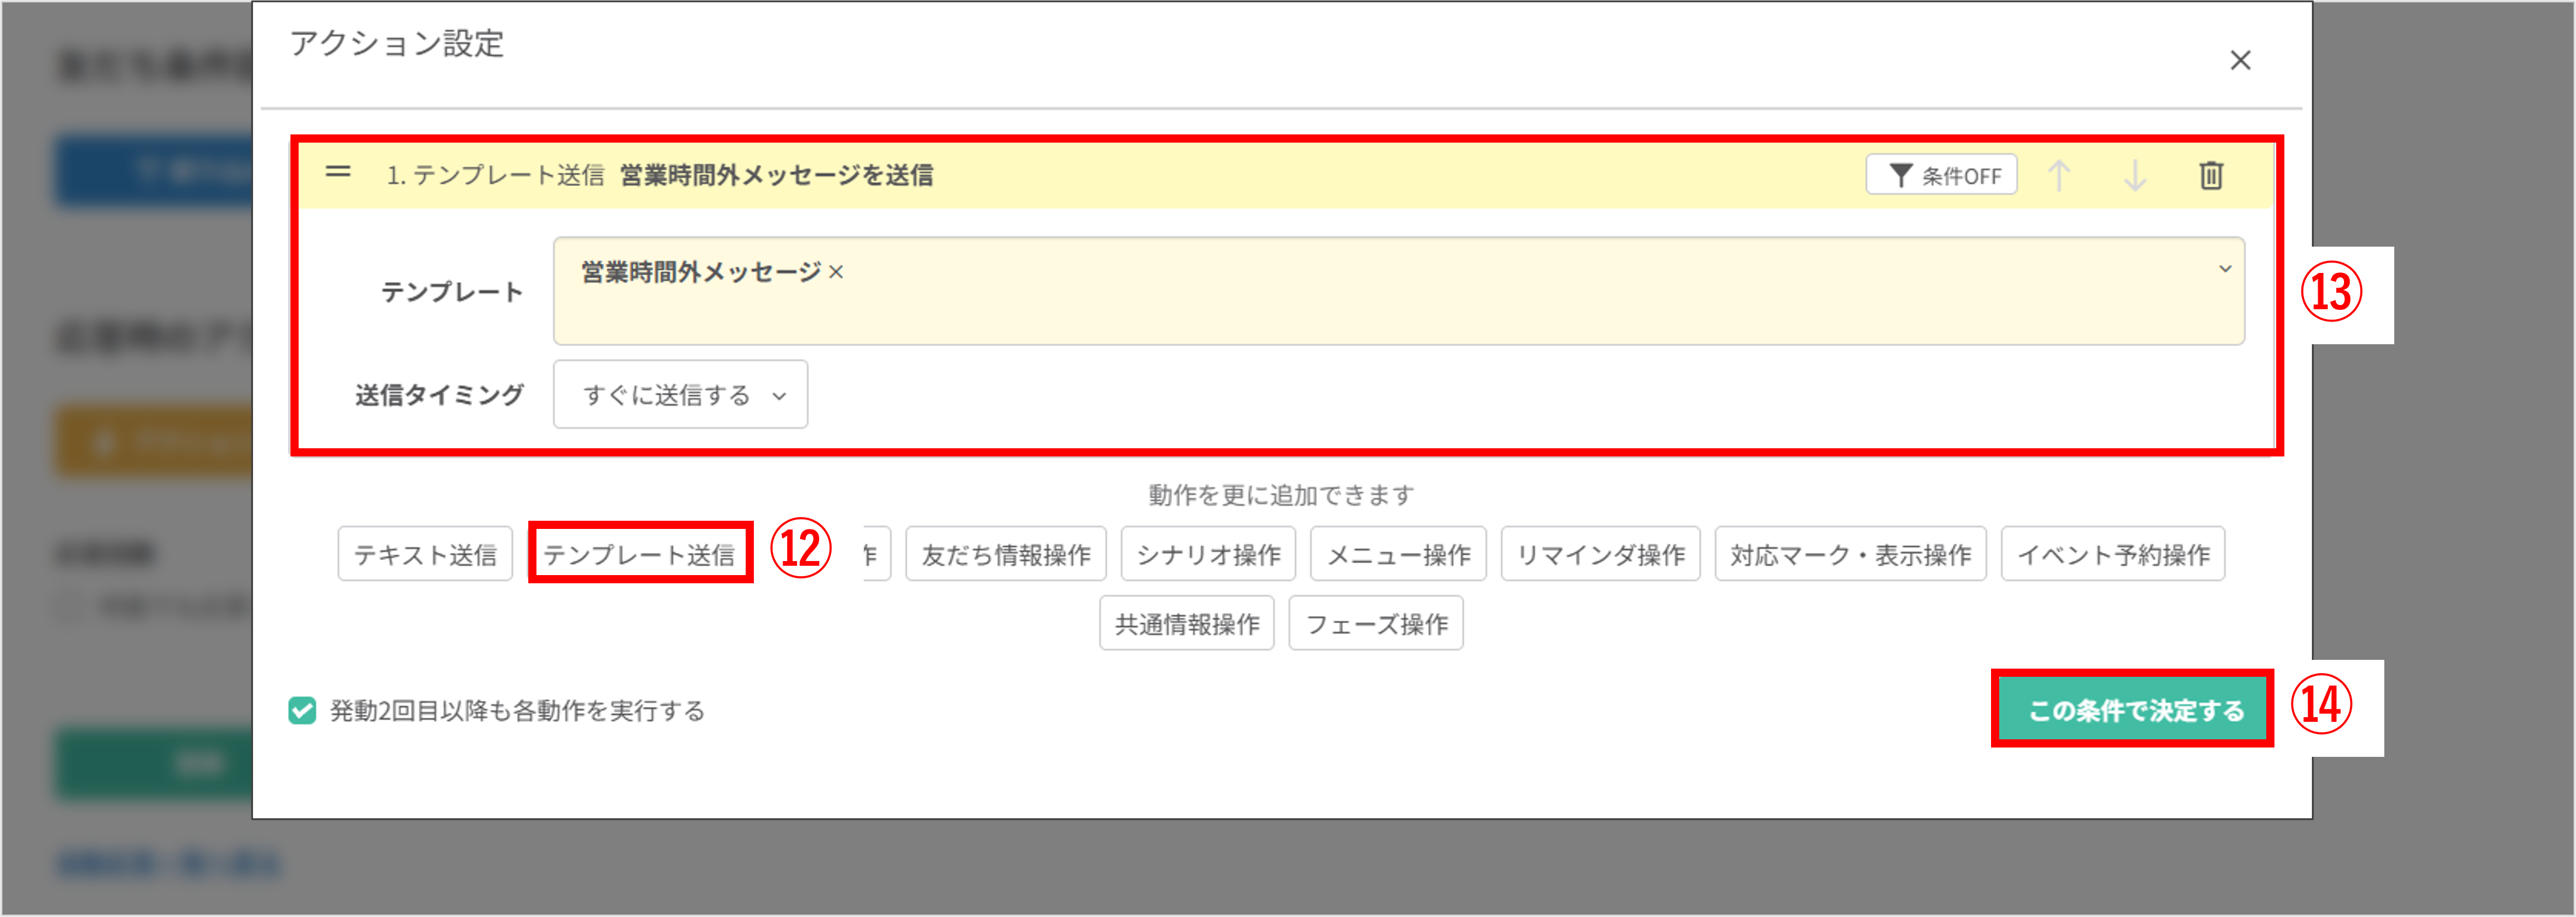Move action down with arrow icon
Image resolution: width=2576 pixels, height=917 pixels.
[2134, 176]
